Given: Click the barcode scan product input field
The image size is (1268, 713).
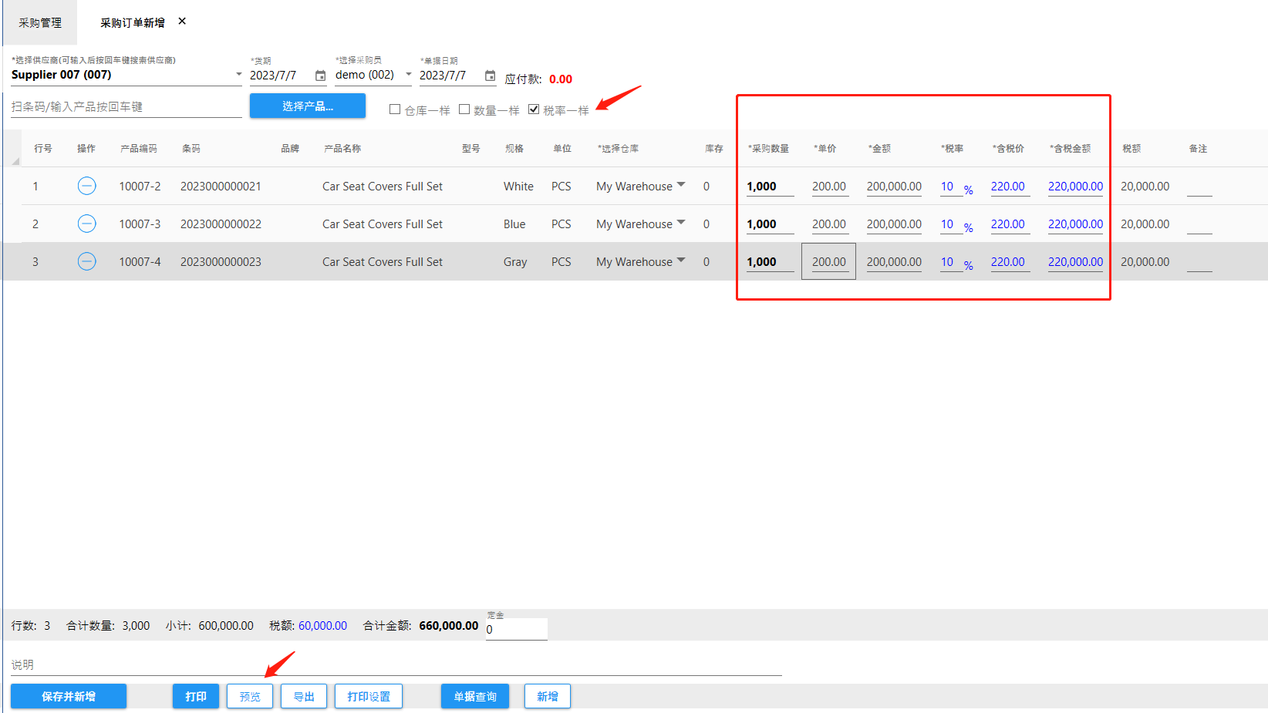Looking at the screenshot, I should [126, 107].
